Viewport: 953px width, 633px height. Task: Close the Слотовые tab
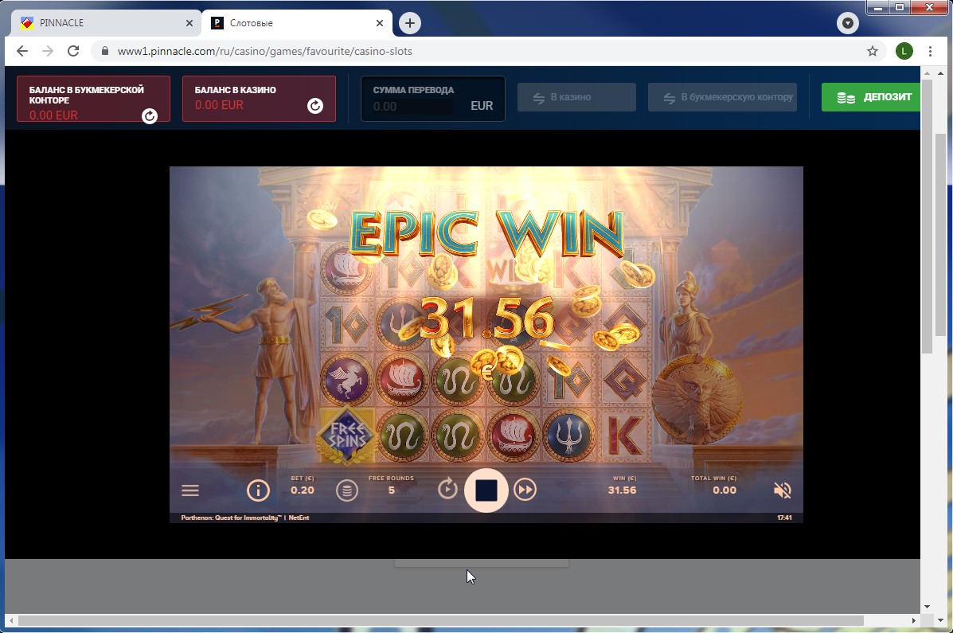click(x=380, y=23)
